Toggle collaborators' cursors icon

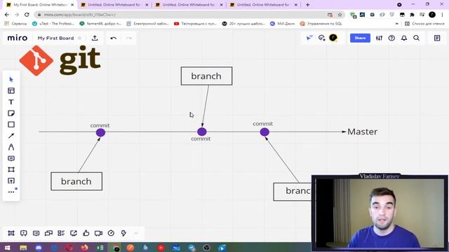coord(309,38)
